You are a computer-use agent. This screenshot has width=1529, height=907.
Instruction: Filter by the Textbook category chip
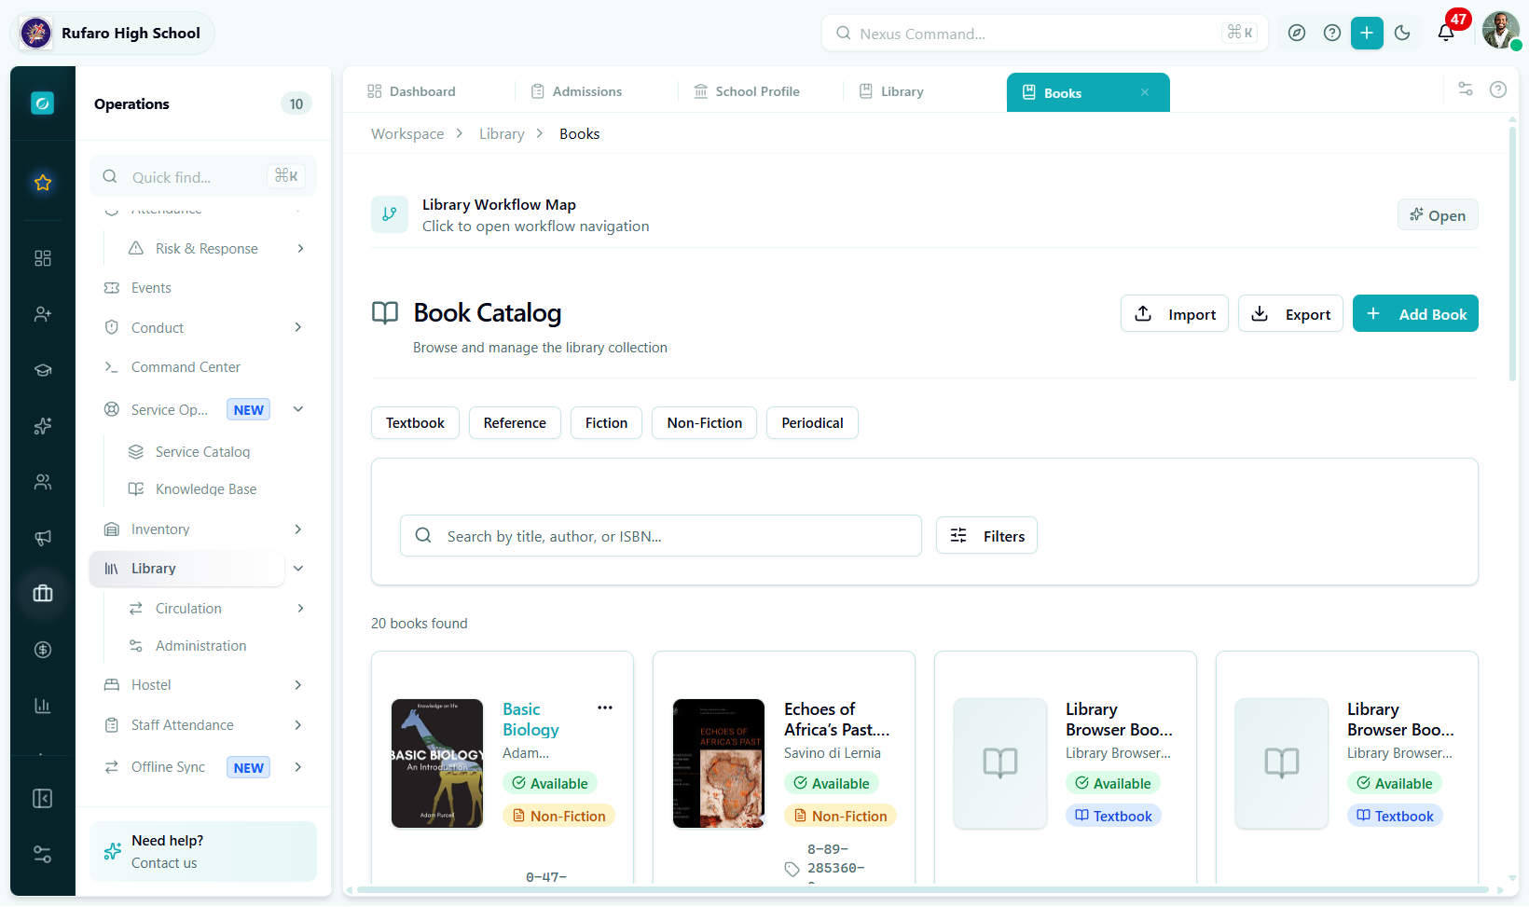pos(415,423)
